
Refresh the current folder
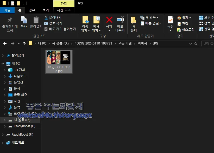(196, 44)
